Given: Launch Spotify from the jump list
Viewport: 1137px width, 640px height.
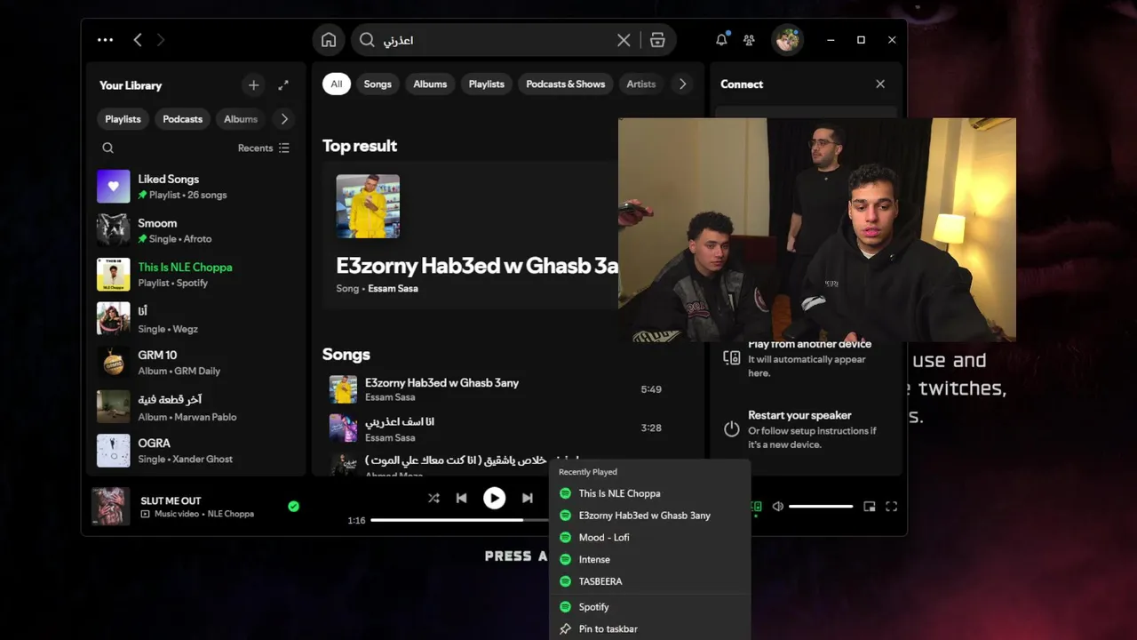Looking at the screenshot, I should (x=648, y=607).
